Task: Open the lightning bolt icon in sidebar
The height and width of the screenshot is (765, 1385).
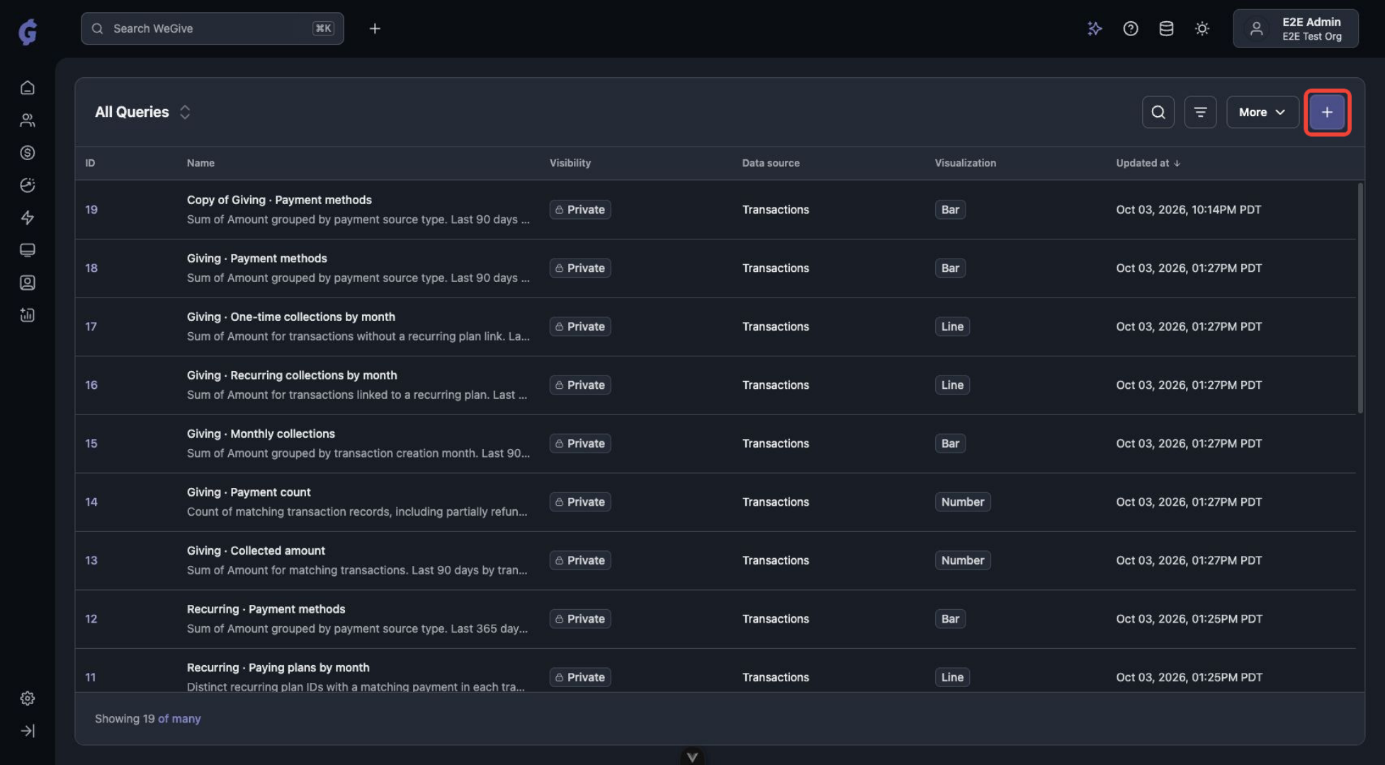Action: click(28, 217)
